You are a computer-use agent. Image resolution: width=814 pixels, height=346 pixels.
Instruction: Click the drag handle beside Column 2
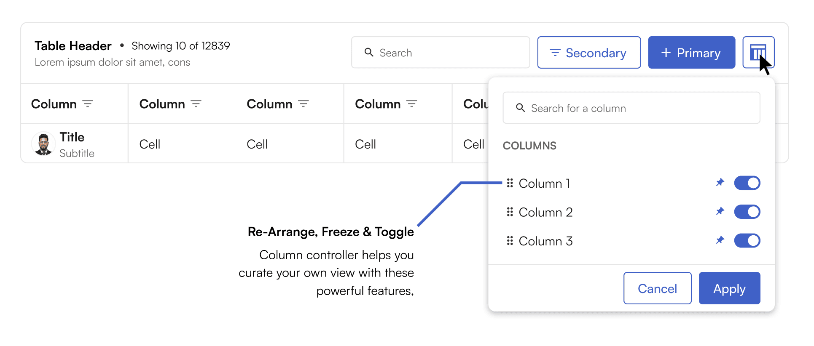tap(510, 212)
